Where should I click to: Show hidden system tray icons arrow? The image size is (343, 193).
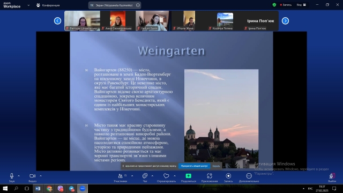point(303,188)
